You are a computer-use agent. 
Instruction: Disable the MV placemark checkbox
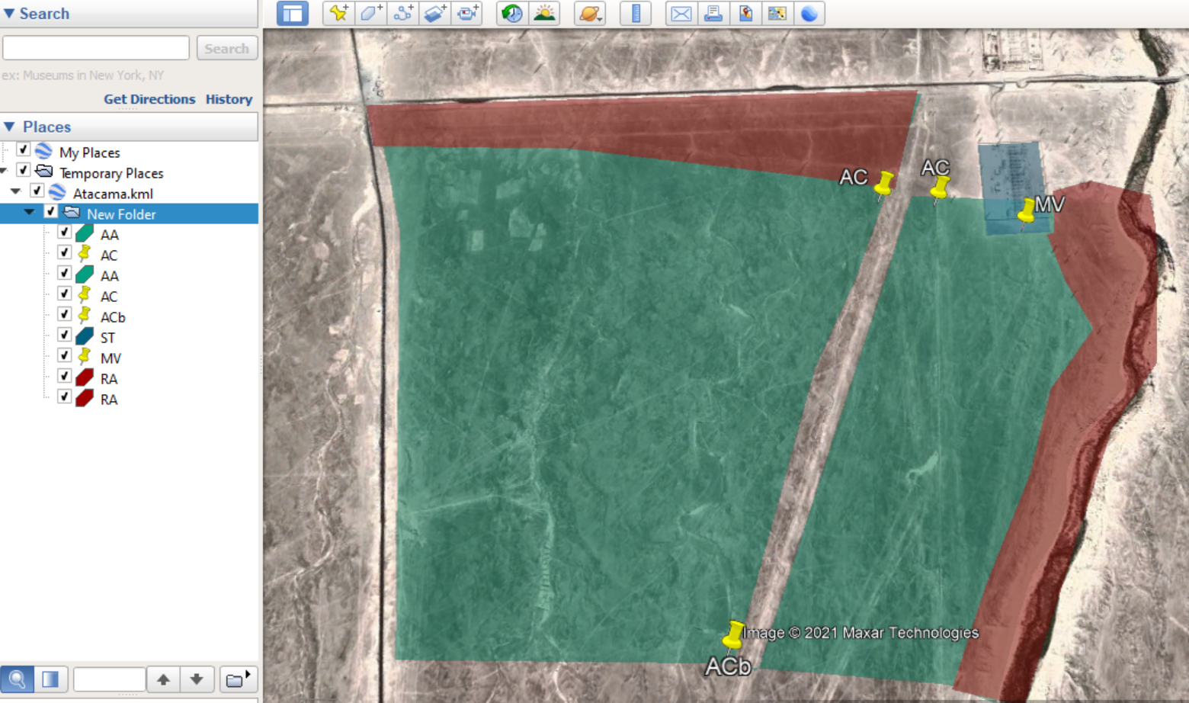65,355
